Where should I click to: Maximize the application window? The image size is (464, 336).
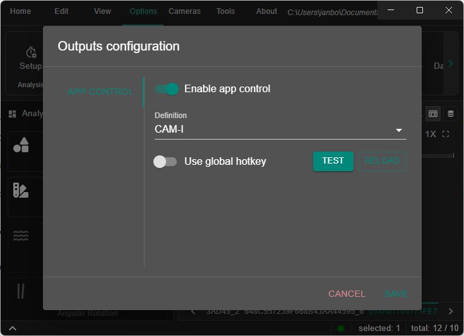(x=420, y=10)
